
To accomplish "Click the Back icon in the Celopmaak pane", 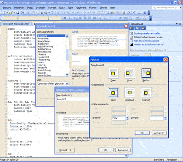I will [132, 28].
